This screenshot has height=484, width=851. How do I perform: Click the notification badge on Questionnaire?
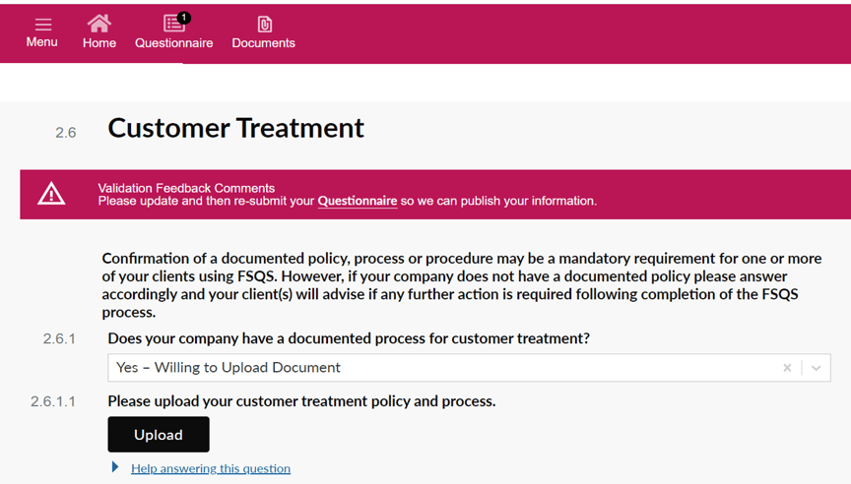(184, 17)
